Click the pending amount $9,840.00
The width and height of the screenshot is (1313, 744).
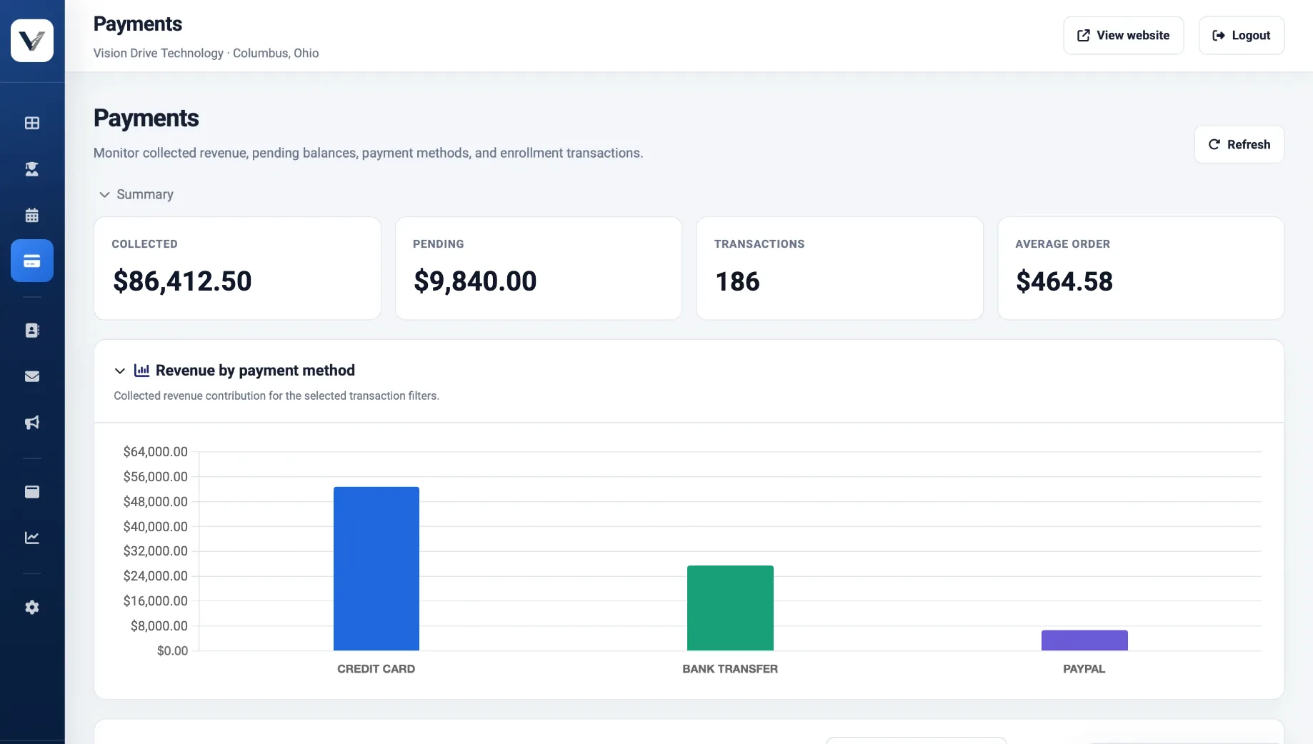click(475, 281)
